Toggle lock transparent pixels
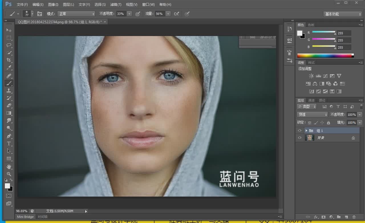The height and width of the screenshot is (223, 365). pos(310,123)
